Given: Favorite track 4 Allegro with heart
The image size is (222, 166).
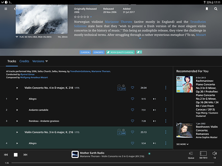Looking at the screenshot, I should click(x=132, y=143).
